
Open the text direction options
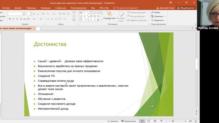pos(74,12)
